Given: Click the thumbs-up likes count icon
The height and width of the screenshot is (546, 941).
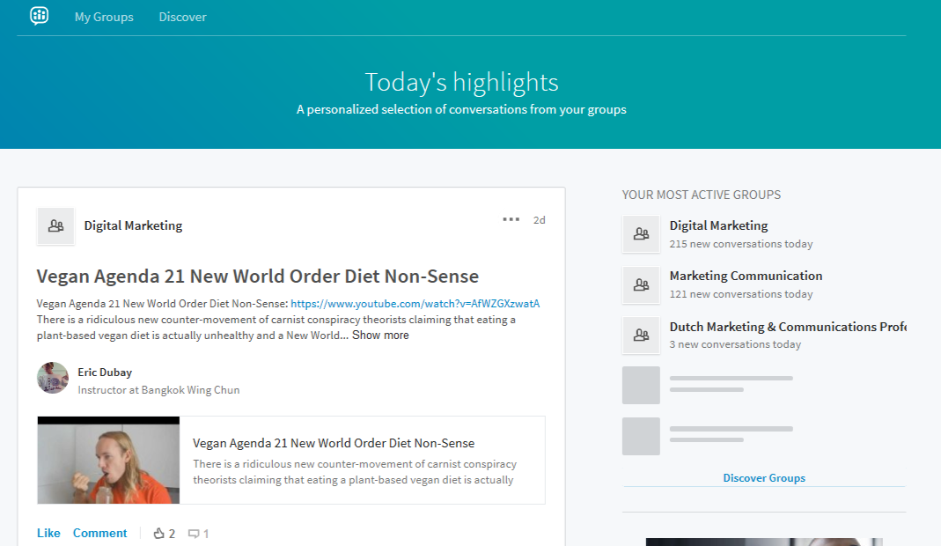Looking at the screenshot, I should 159,533.
